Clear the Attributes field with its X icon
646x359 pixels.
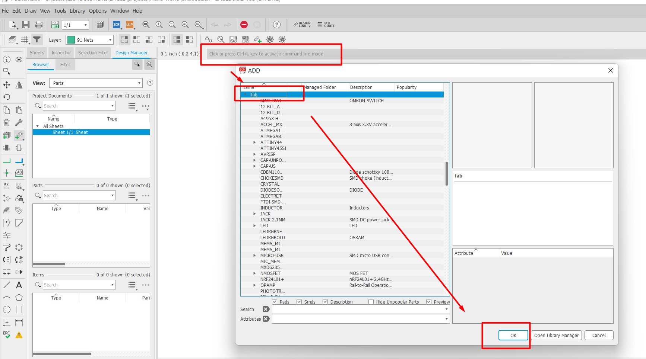coord(266,319)
